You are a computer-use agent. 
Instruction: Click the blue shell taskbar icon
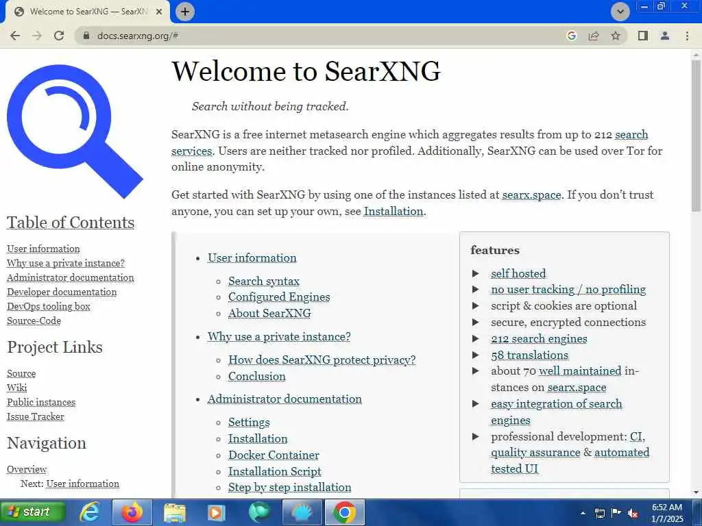pos(302,512)
